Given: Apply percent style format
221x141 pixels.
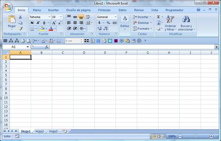Looking at the screenshot, I should [108, 23].
